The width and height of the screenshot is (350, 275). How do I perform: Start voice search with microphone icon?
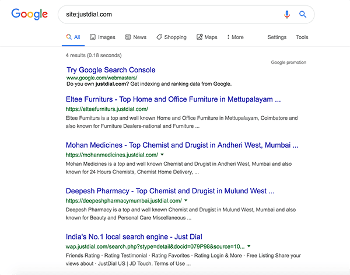tap(287, 14)
